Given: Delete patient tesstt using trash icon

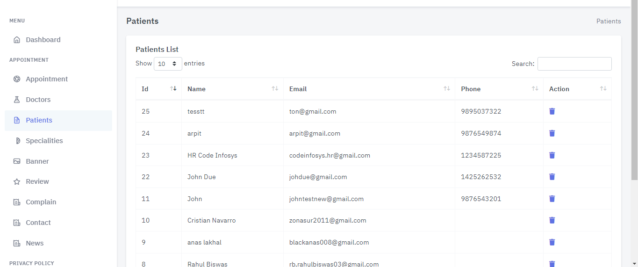Looking at the screenshot, I should (x=552, y=111).
